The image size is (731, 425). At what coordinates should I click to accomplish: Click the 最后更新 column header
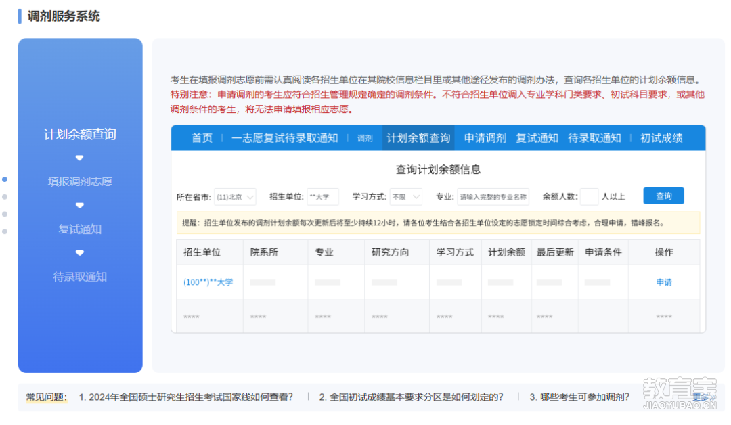tap(555, 252)
